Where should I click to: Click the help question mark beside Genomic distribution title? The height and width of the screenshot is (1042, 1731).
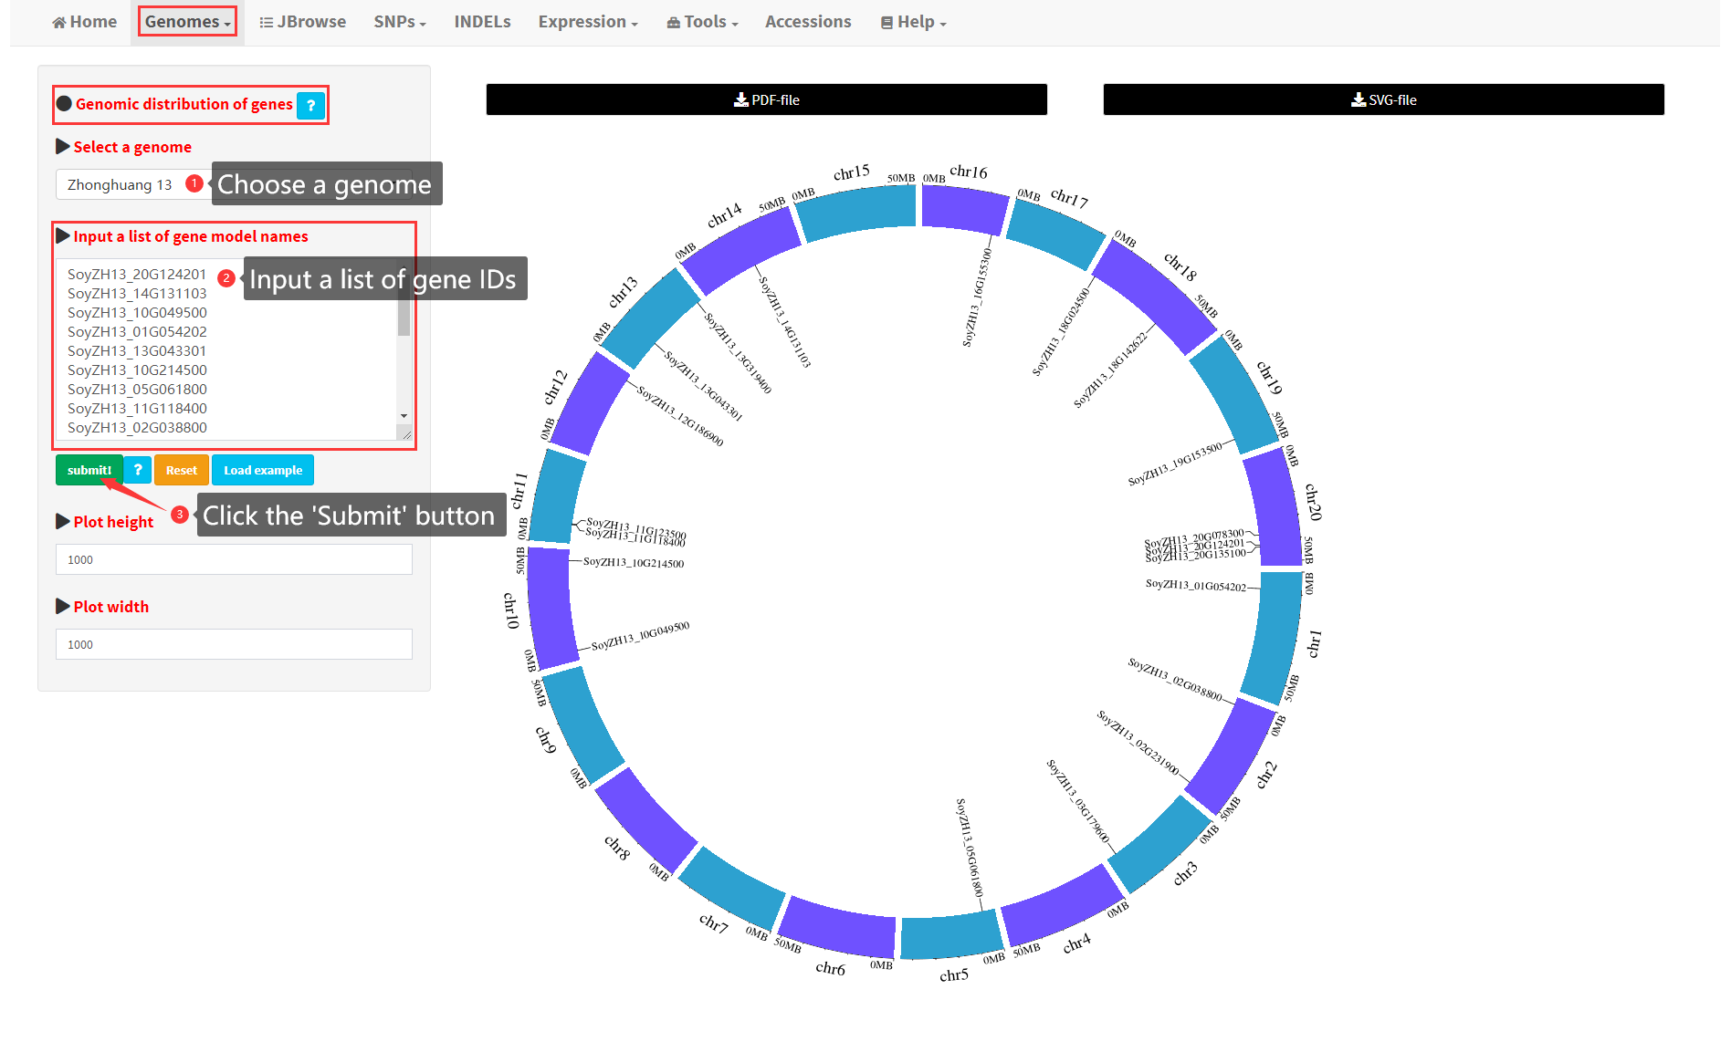pos(310,106)
